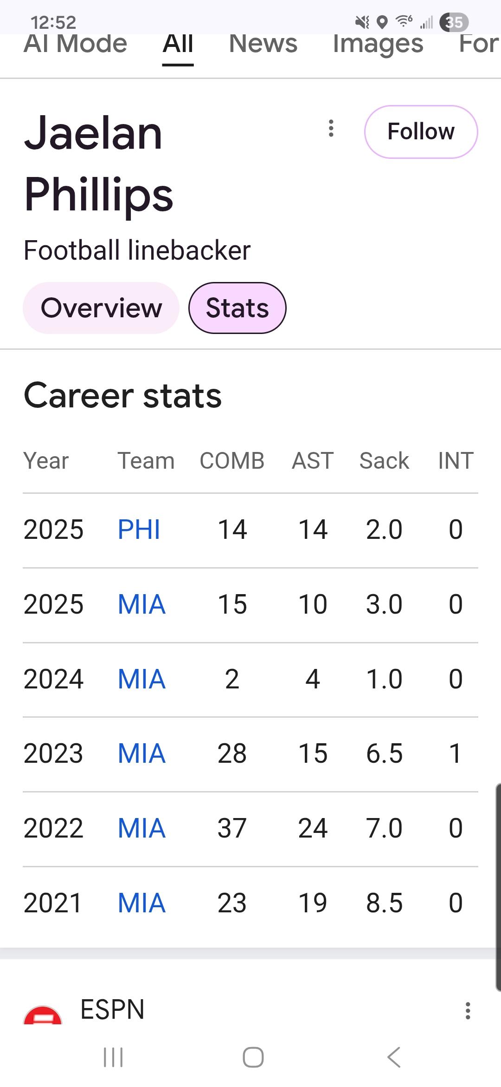501x1087 pixels.
Task: Follow Jaelan Phillips
Action: click(421, 131)
